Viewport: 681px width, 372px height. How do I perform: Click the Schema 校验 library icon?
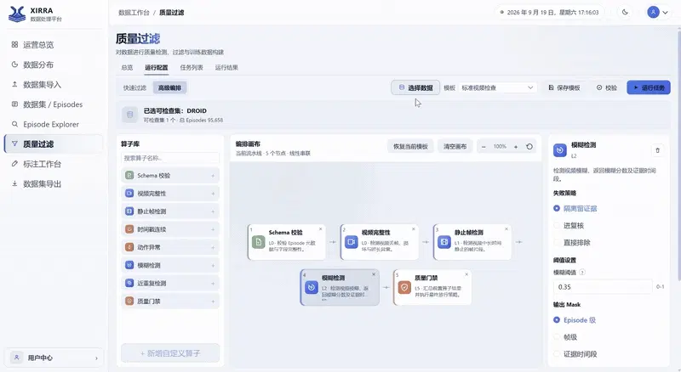(129, 175)
